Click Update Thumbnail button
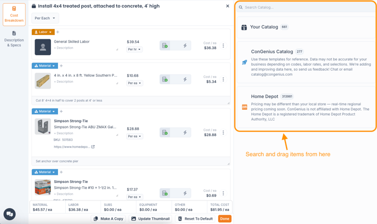This screenshot has height=224, width=377. [151, 219]
